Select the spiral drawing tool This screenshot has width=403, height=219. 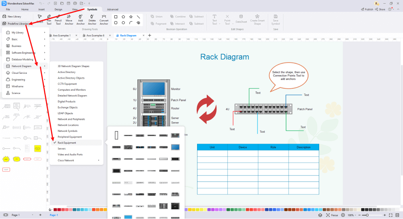(x=138, y=23)
